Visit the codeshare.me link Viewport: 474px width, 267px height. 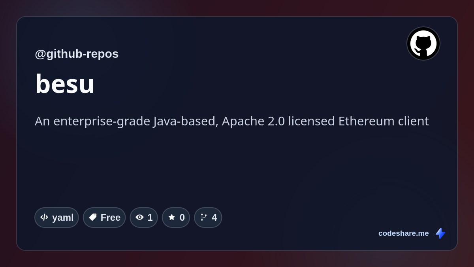[404, 233]
